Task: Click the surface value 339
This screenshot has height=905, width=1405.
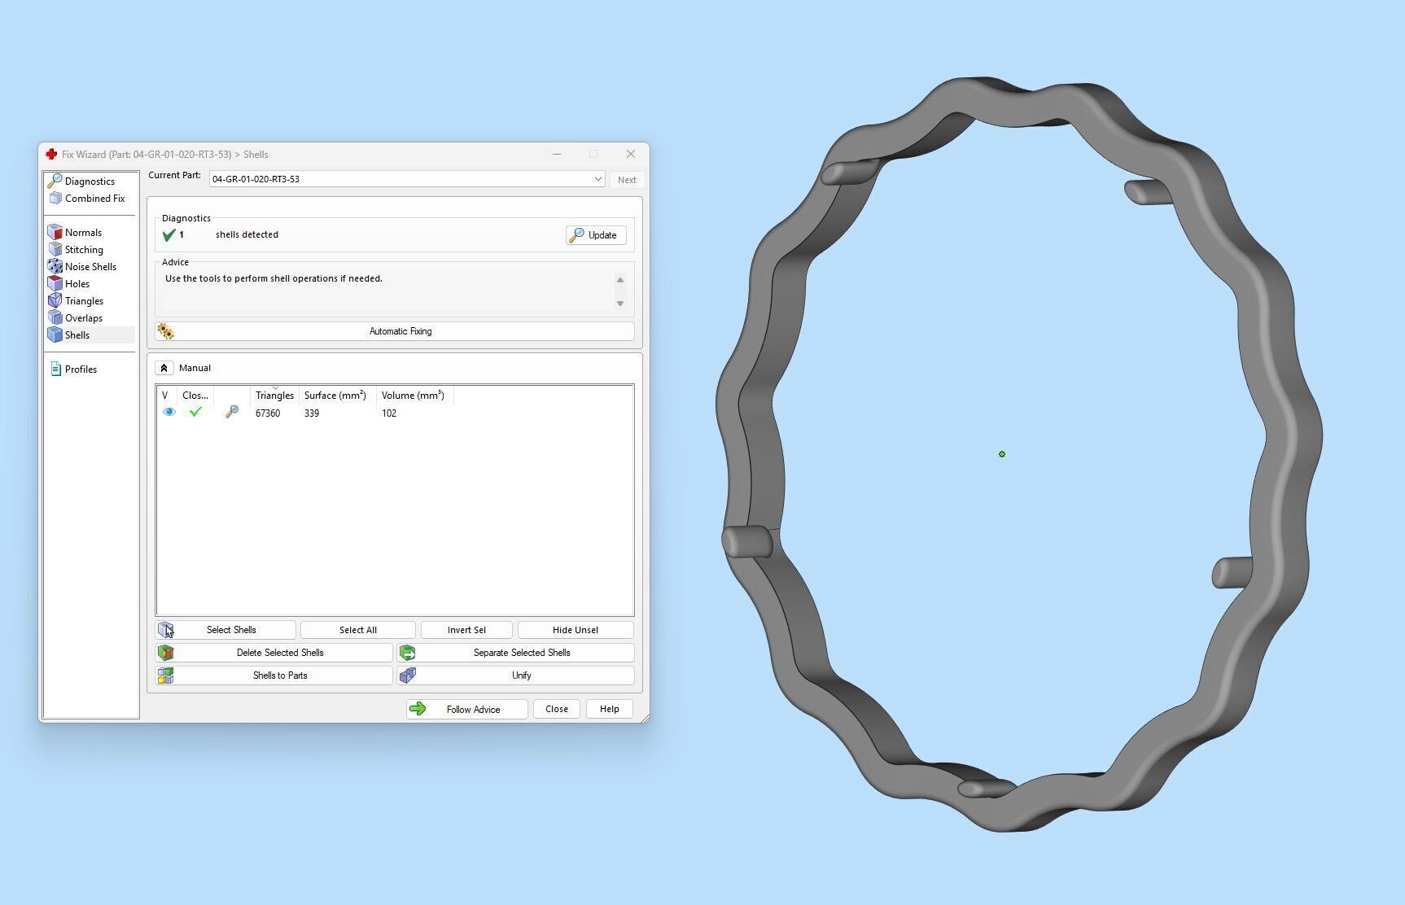Action: 312,413
